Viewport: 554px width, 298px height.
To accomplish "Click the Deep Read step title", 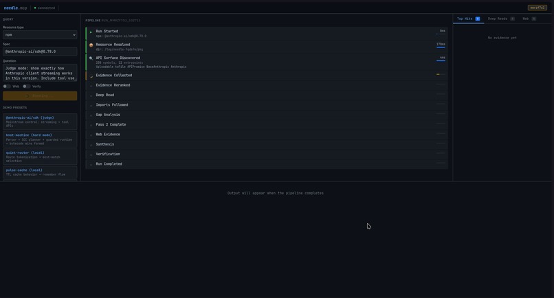I will point(105,95).
